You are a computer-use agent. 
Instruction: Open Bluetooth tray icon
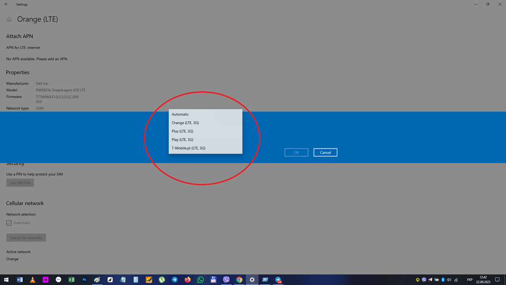click(443, 280)
